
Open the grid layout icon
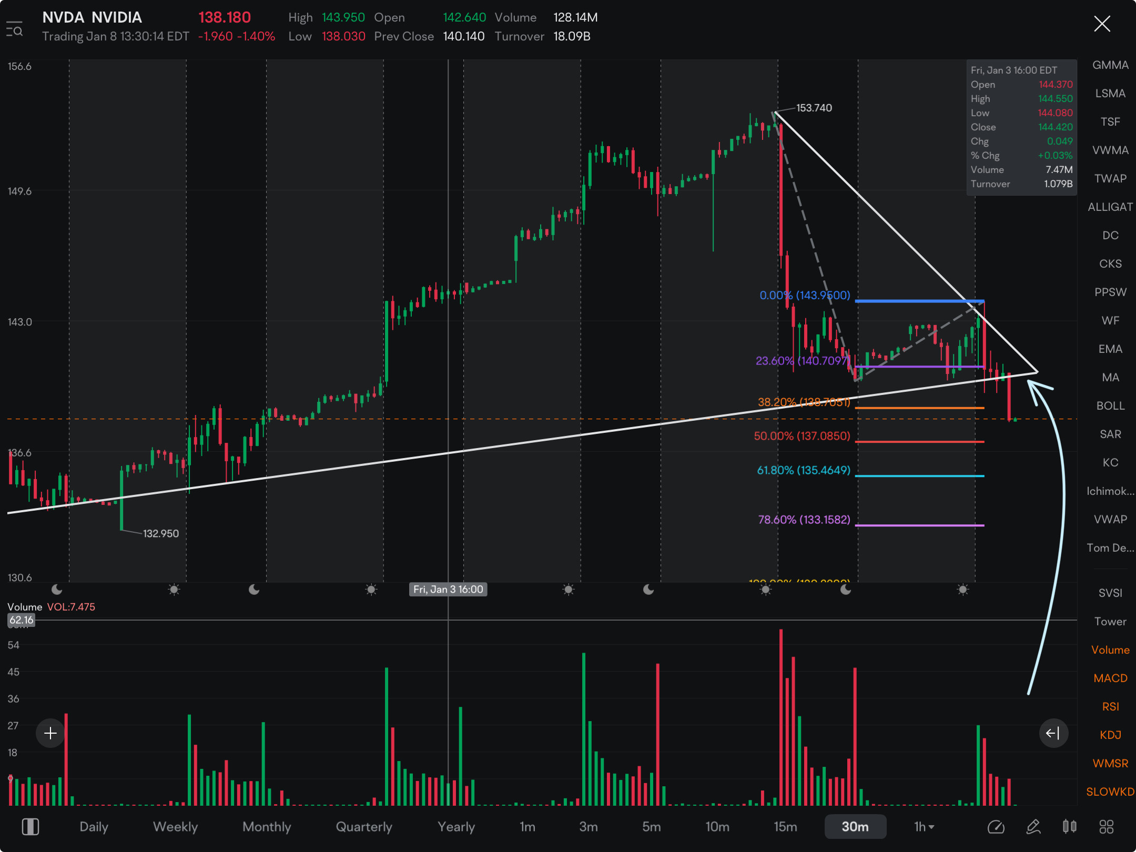pos(1107,827)
